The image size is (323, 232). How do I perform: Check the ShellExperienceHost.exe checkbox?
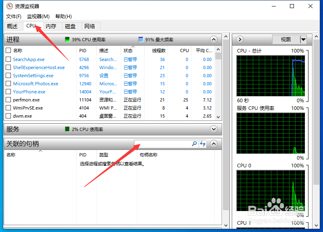click(x=8, y=67)
